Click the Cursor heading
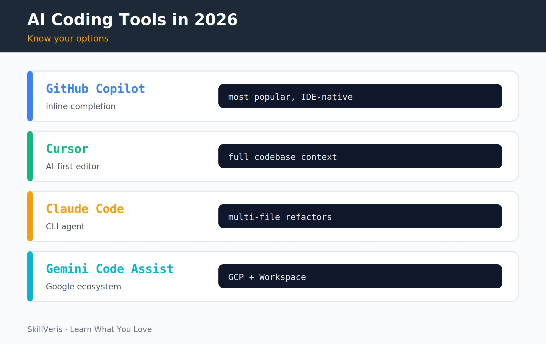 (x=67, y=149)
